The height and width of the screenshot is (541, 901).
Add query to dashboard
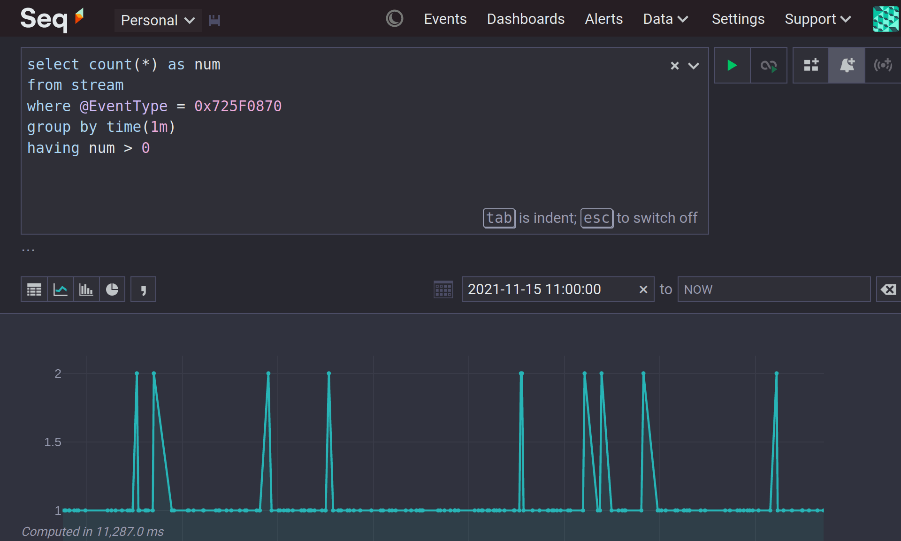[811, 65]
